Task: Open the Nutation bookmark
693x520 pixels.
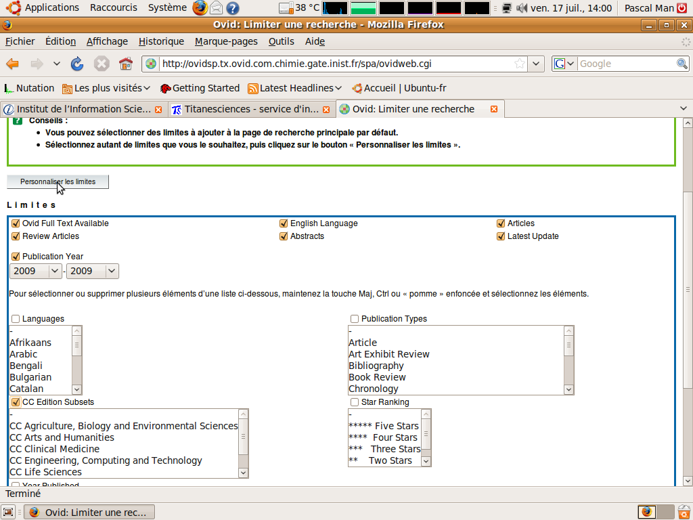Action: (x=29, y=89)
